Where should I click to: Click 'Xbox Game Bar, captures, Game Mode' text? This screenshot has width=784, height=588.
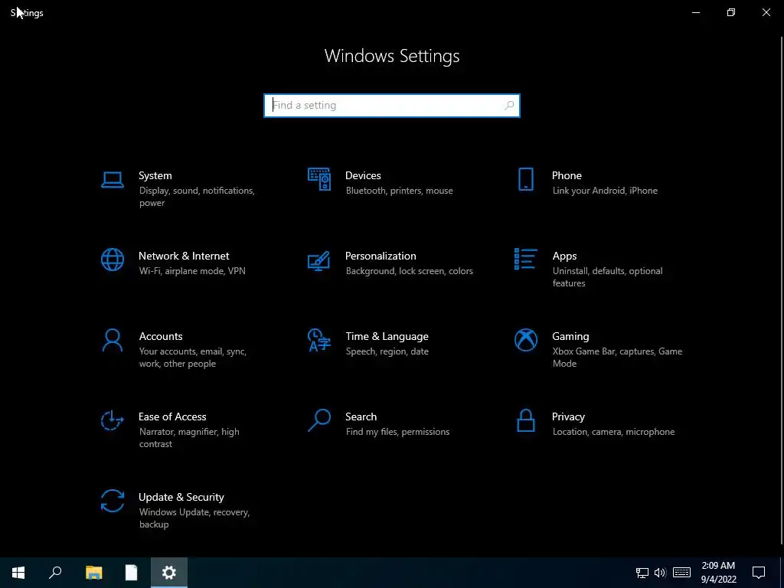618,358
